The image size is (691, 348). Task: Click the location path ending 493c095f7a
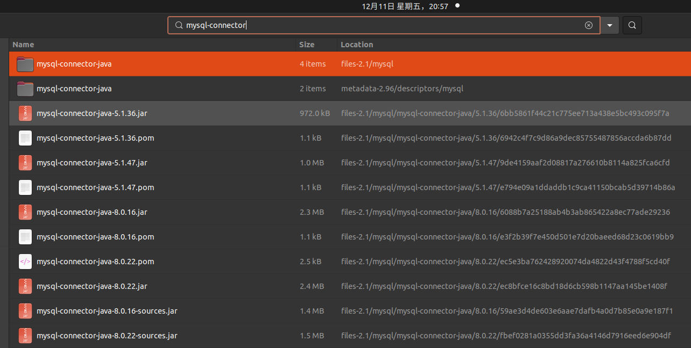click(x=505, y=113)
